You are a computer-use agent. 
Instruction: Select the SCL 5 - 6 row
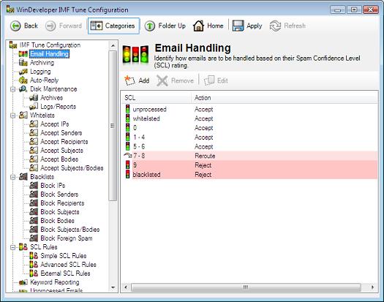point(249,146)
